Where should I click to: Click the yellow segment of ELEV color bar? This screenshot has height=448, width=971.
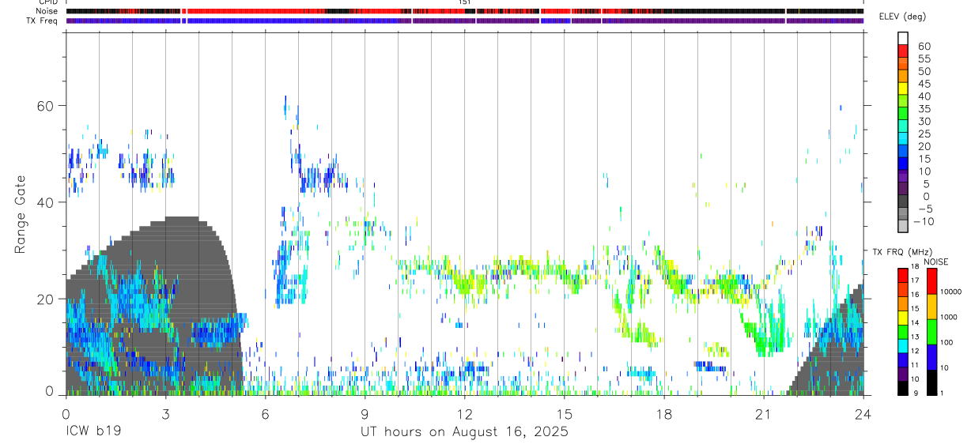(903, 88)
